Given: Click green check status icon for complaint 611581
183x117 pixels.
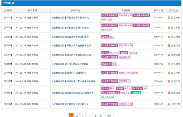Looking at the screenshot, I should coord(169,73).
